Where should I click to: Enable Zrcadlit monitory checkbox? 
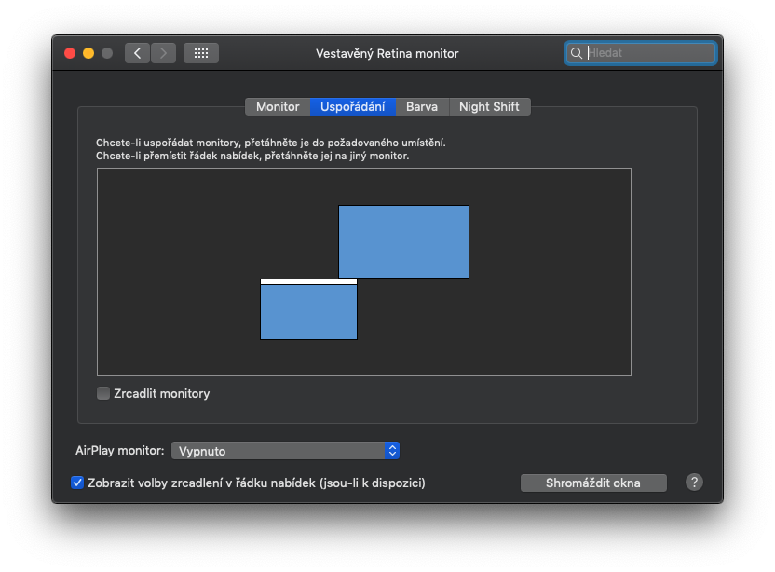(x=103, y=393)
